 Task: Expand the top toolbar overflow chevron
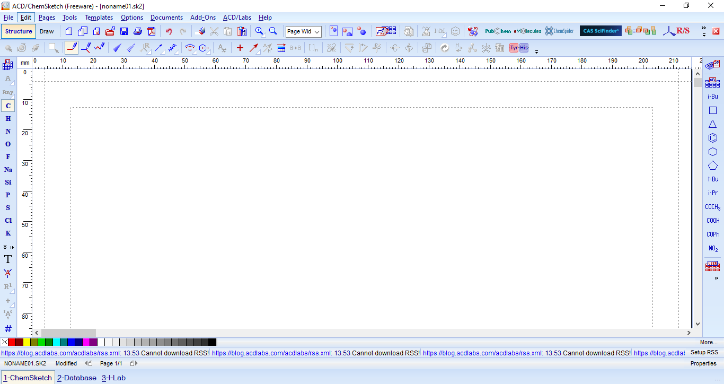pos(704,31)
